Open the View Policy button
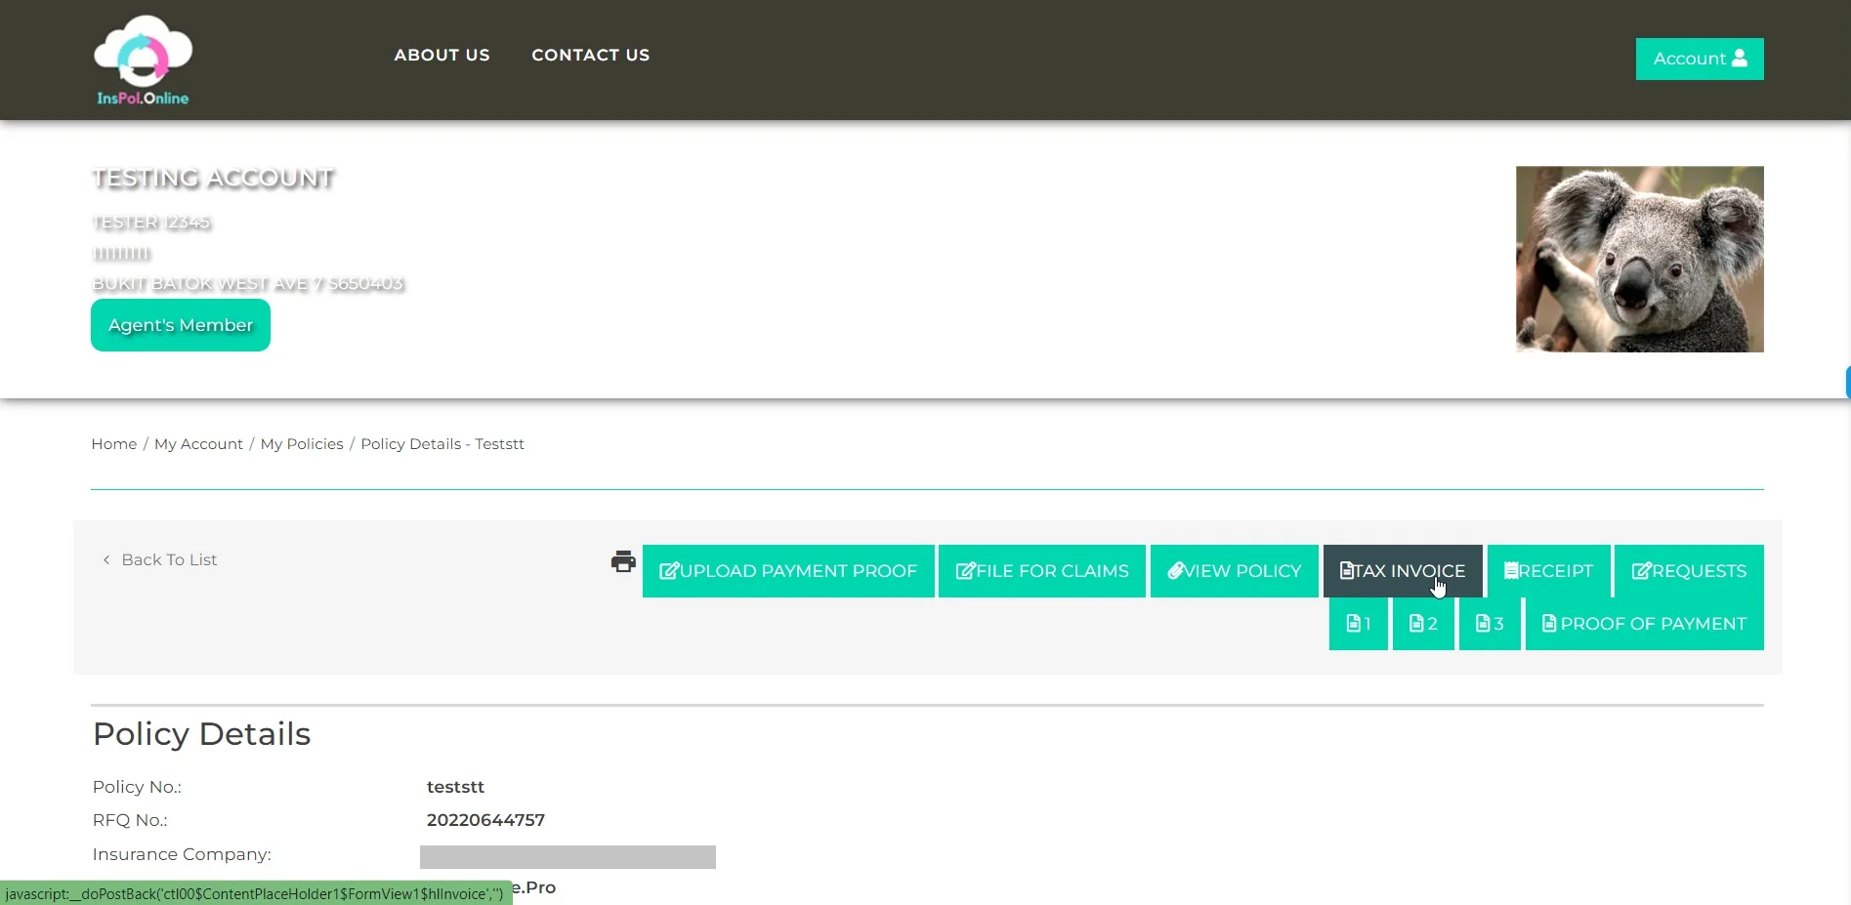 click(1235, 571)
